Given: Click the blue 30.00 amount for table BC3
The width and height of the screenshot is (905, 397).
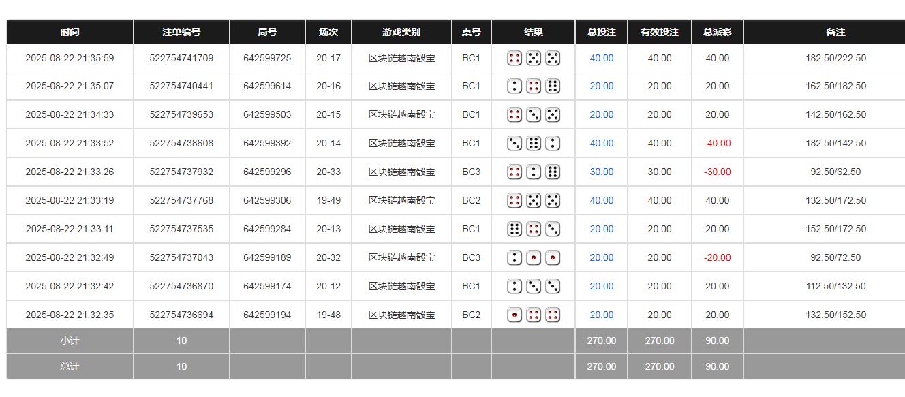Looking at the screenshot, I should 600,172.
